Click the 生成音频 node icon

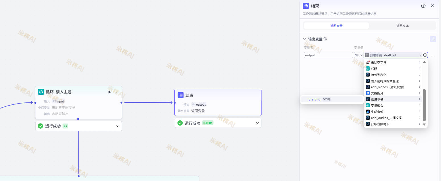click(368, 111)
